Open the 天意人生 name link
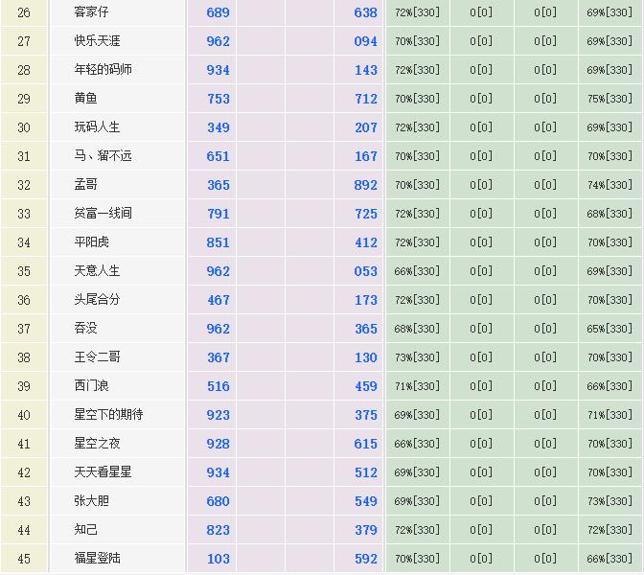The width and height of the screenshot is (644, 575). [97, 271]
